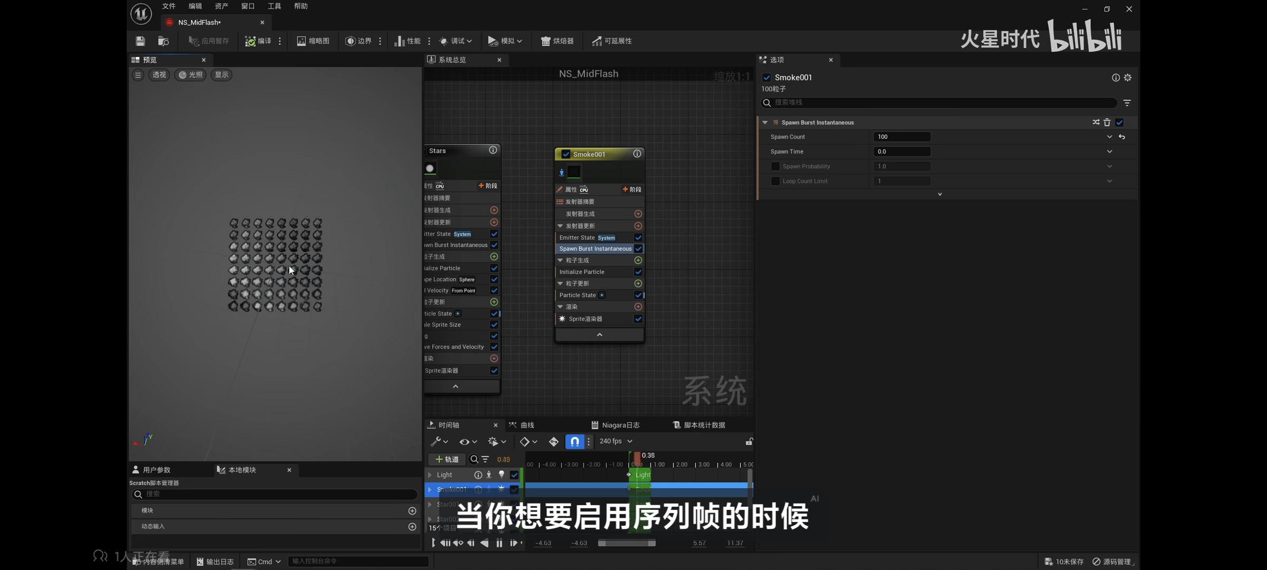Reset Spawn Count to default arrow
This screenshot has width=1267, height=570.
pos(1122,137)
